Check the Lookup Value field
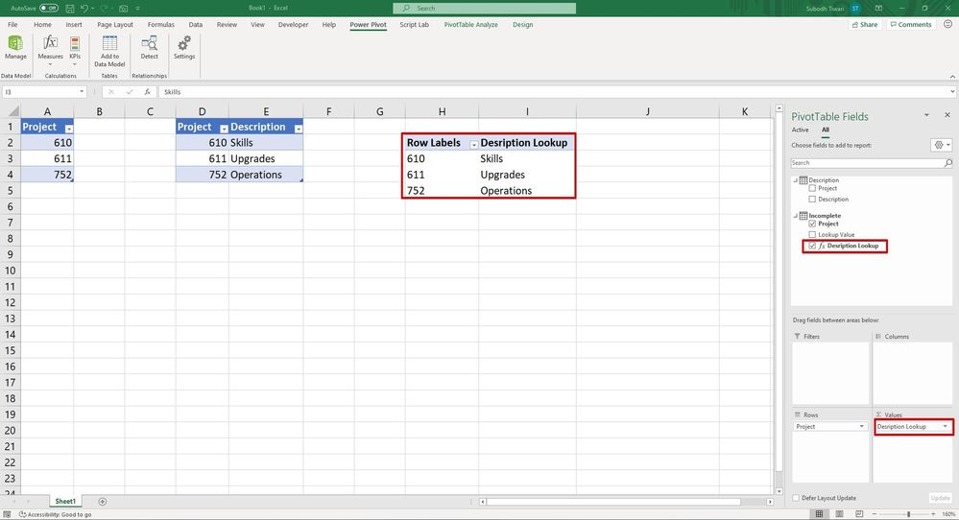 coord(812,235)
